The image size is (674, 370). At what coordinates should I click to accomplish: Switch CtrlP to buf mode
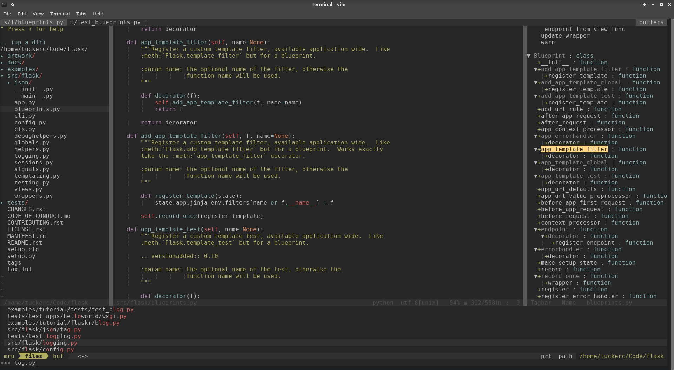[58, 356]
